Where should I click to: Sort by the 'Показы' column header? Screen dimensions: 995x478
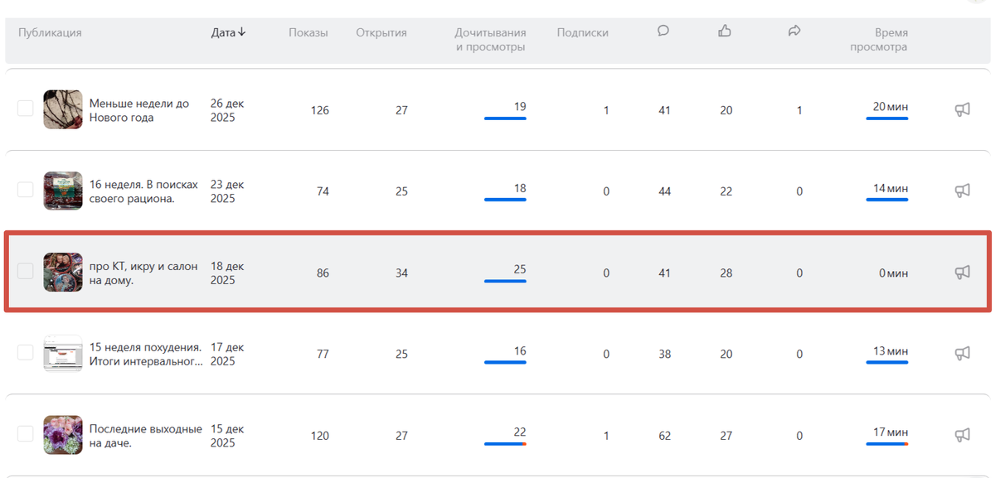[x=308, y=32]
